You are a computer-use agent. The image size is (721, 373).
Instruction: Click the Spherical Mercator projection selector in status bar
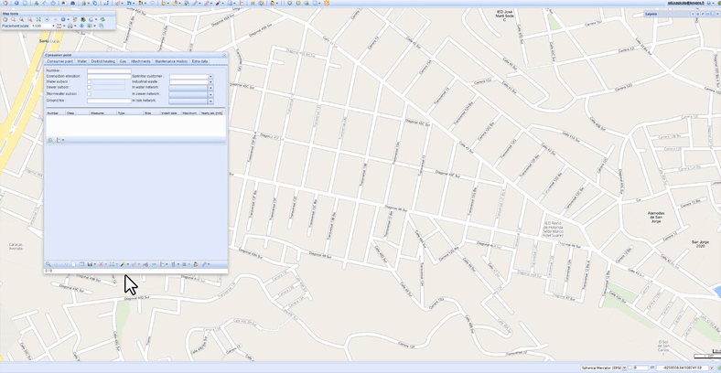pyautogui.click(x=602, y=368)
